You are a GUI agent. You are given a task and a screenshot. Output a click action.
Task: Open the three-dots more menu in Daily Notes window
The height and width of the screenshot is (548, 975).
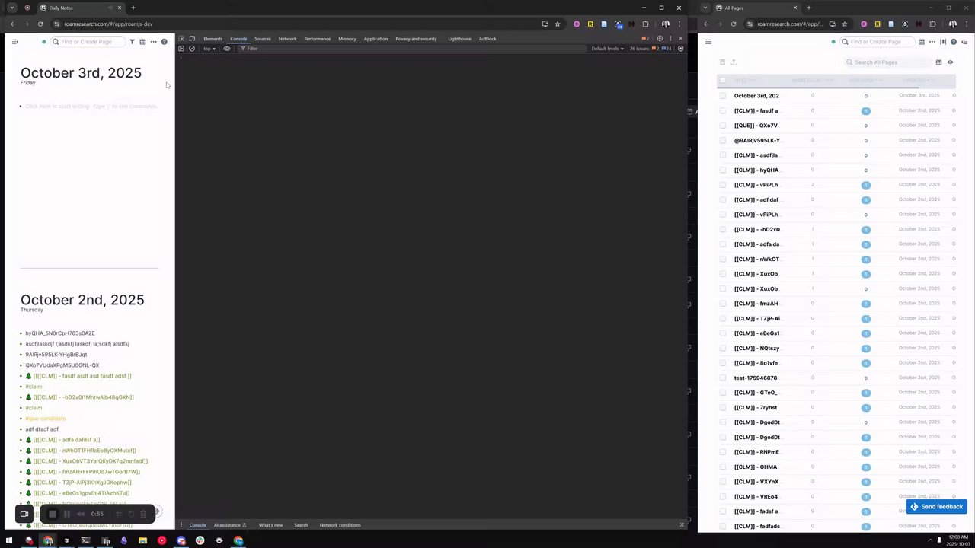[153, 42]
